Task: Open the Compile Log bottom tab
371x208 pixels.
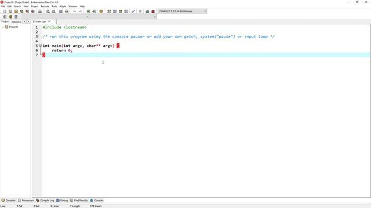Action: (x=45, y=200)
